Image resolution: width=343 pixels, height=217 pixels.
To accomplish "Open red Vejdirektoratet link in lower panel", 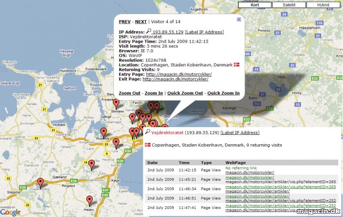I will pyautogui.click(x=167, y=133).
